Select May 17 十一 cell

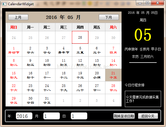(47, 75)
